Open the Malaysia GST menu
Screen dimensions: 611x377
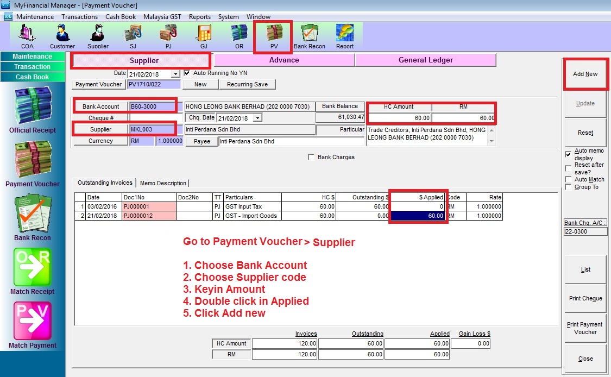[x=162, y=17]
